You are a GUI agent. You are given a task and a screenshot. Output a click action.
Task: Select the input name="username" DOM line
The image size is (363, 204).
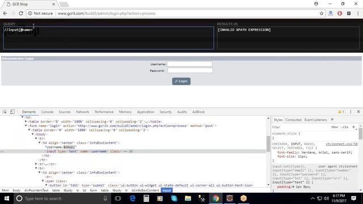click(133, 151)
